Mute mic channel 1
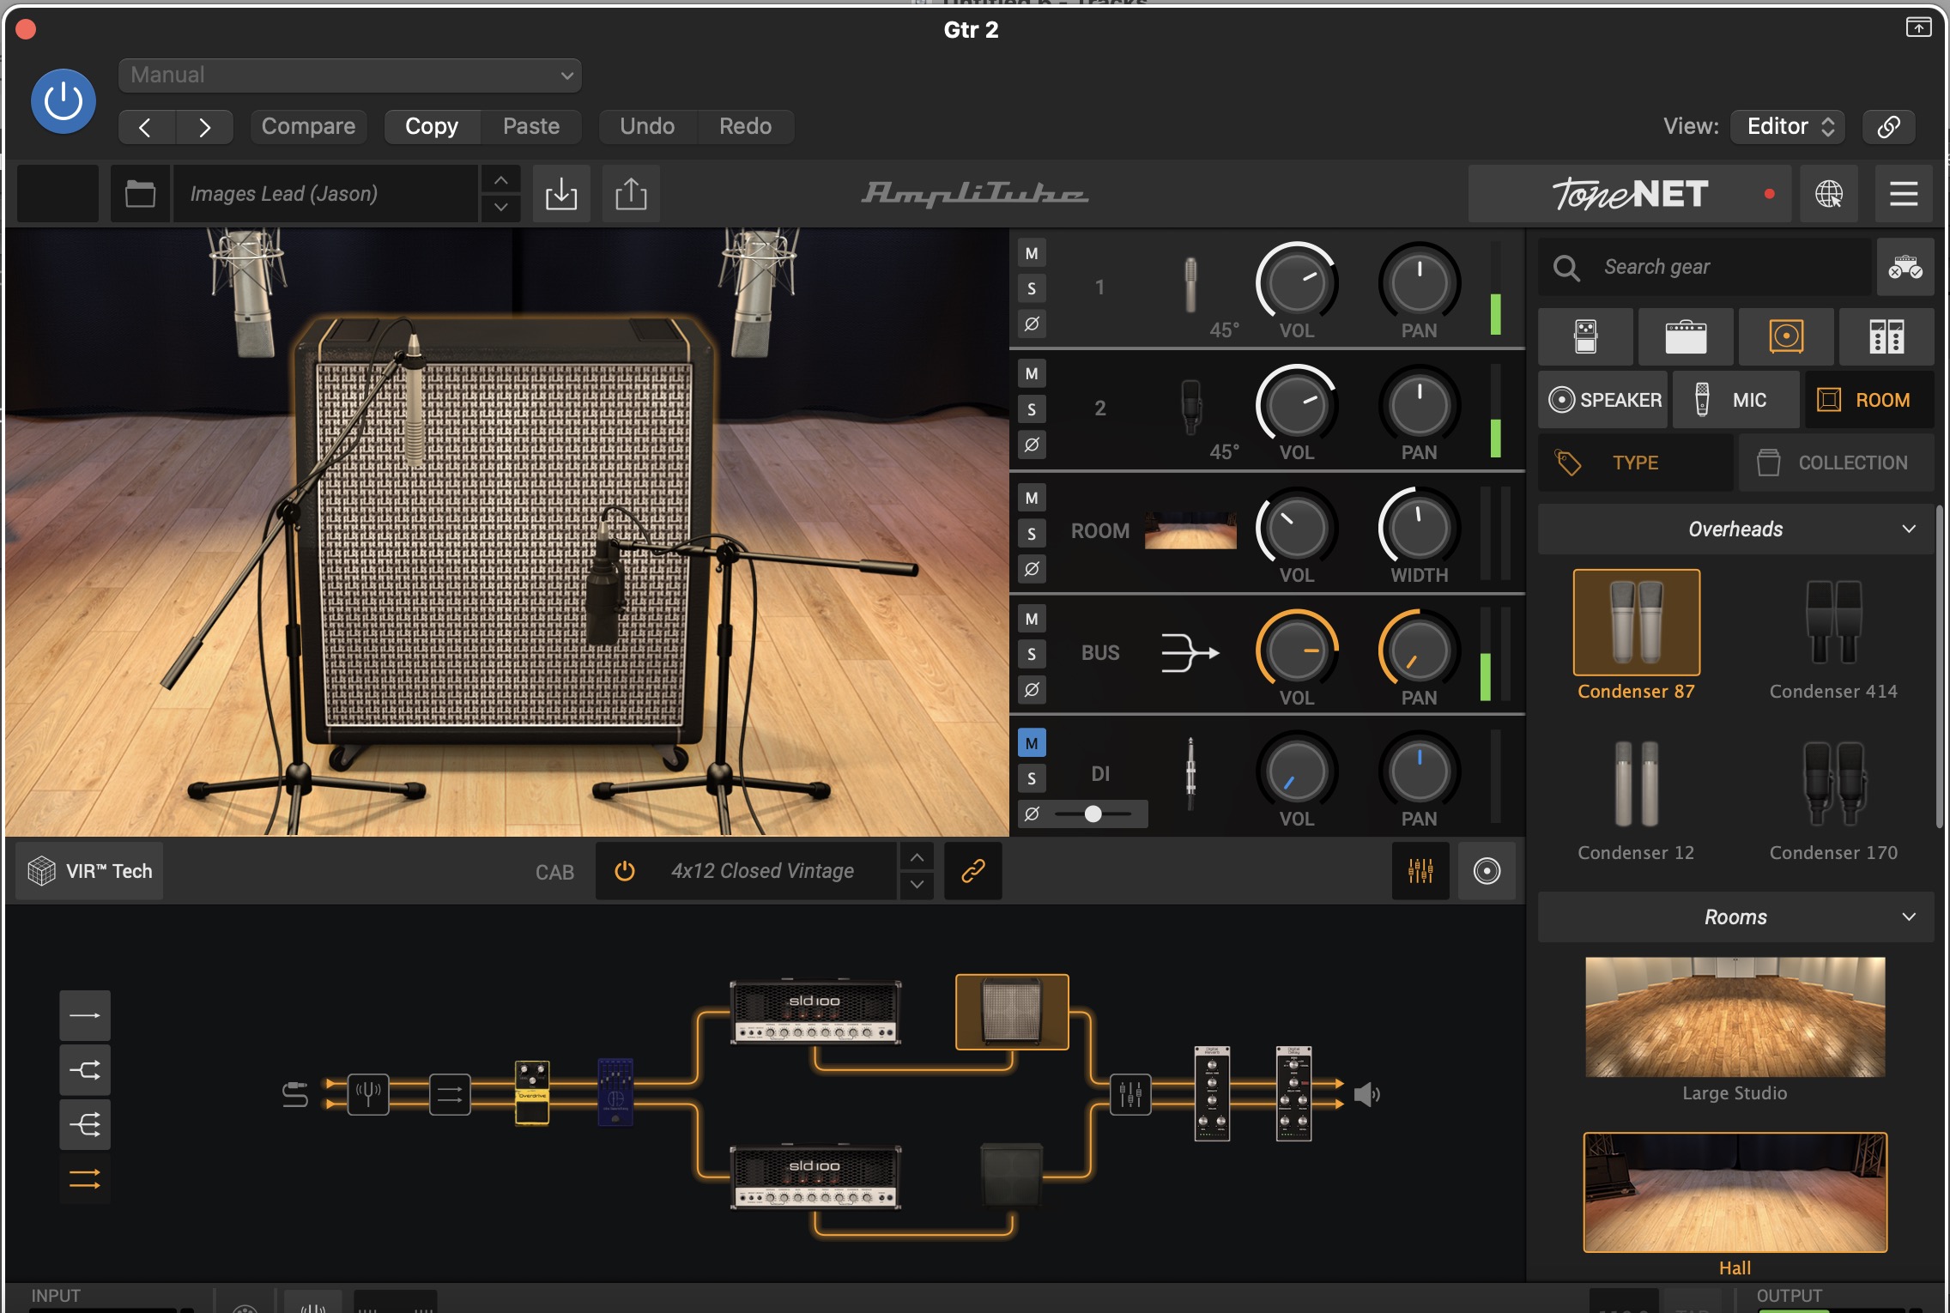Screen dimensions: 1950x1313 tap(1032, 254)
